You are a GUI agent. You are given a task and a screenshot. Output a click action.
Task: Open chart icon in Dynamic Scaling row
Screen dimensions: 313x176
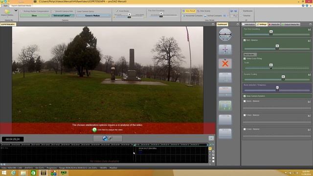[309, 75]
